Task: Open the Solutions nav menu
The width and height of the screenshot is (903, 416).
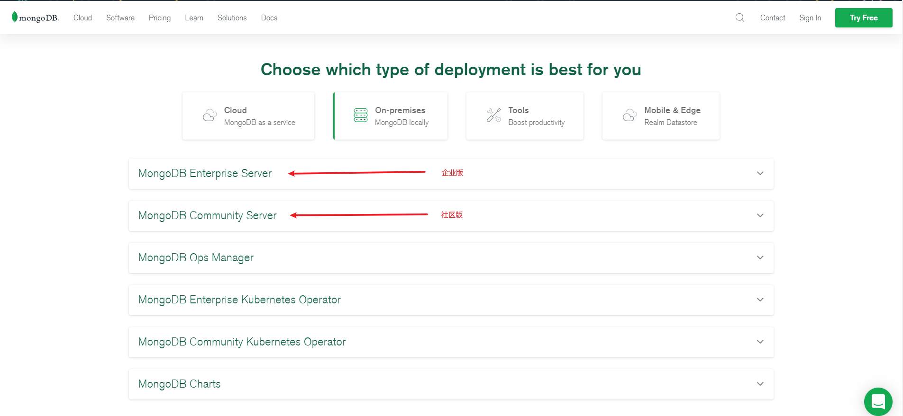Action: [232, 18]
